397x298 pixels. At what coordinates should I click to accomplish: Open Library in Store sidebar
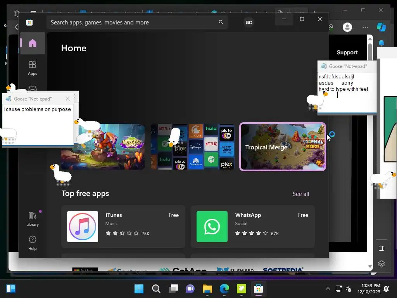pyautogui.click(x=33, y=219)
